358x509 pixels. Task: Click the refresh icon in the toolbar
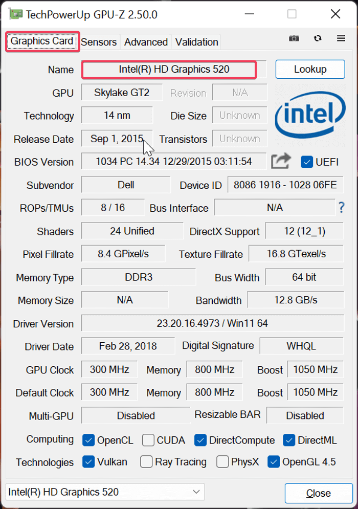point(318,38)
